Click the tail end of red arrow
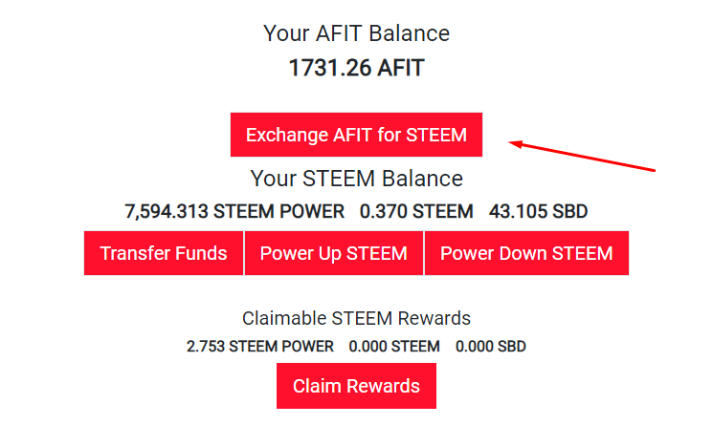 coord(653,170)
